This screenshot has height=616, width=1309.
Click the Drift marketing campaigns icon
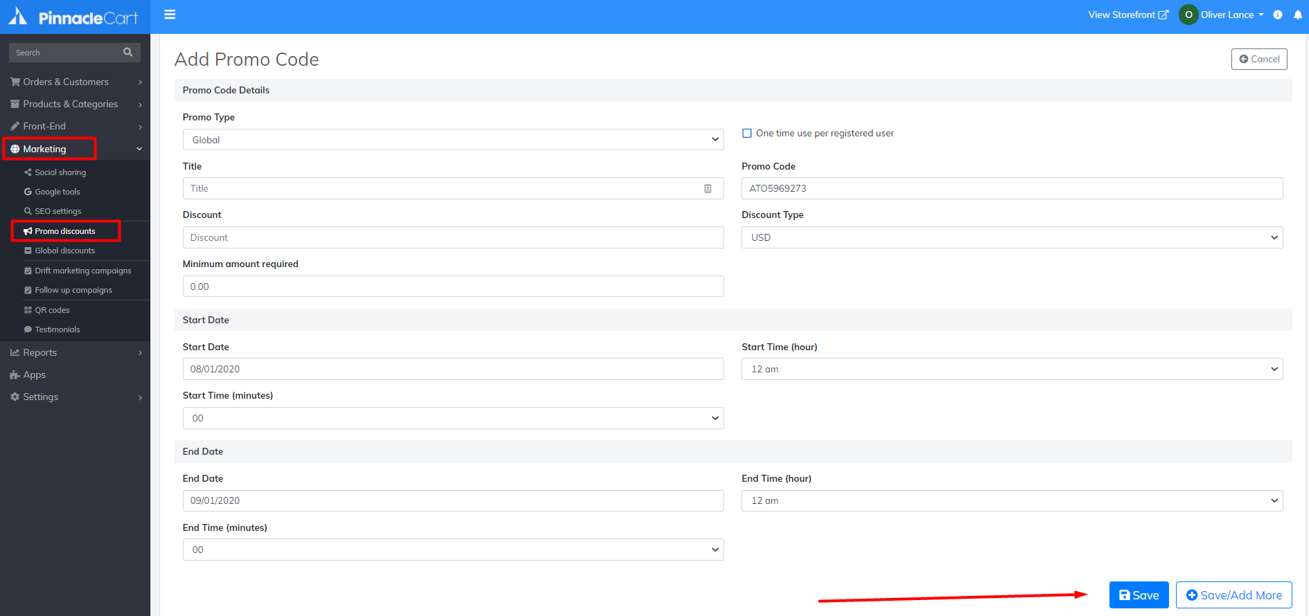tap(28, 271)
